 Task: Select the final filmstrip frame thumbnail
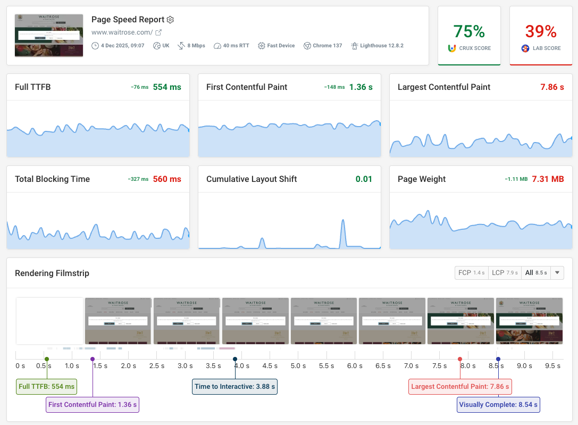(x=529, y=320)
